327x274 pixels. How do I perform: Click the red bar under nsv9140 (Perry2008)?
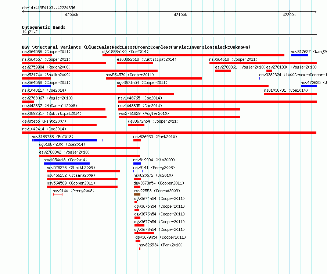pos(58,194)
